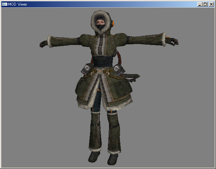Click the boot on the right foot
This screenshot has height=169, width=216.
click(112, 159)
